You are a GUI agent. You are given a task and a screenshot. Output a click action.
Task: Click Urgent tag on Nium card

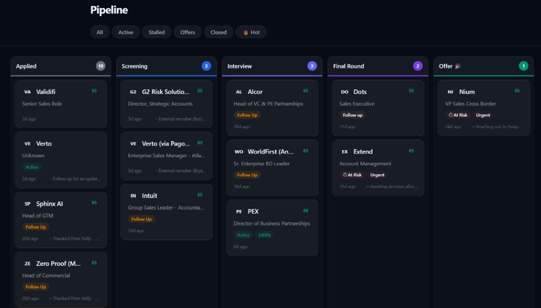pyautogui.click(x=483, y=115)
